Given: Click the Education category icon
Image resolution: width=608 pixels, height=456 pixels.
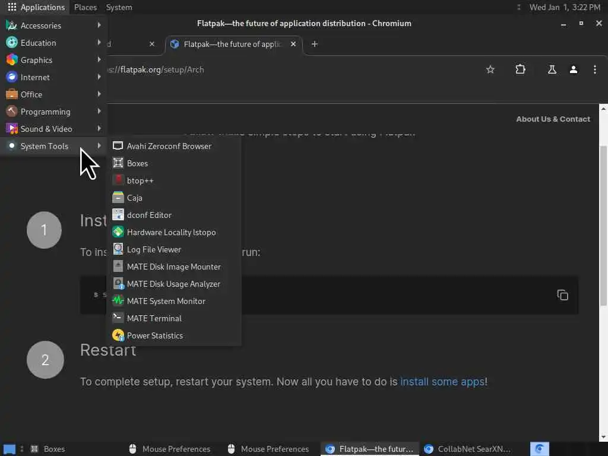Looking at the screenshot, I should tap(12, 42).
